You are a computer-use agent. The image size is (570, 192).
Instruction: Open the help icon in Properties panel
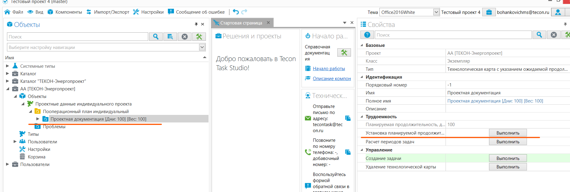[367, 35]
